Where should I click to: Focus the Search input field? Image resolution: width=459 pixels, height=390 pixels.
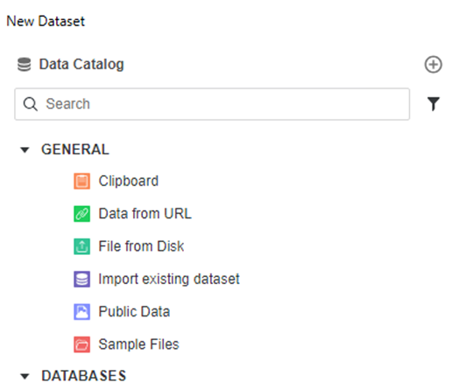(212, 104)
